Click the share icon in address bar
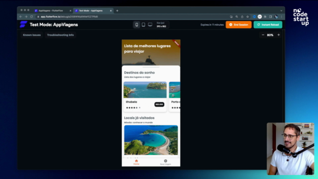This screenshot has width=318, height=179. point(242,16)
